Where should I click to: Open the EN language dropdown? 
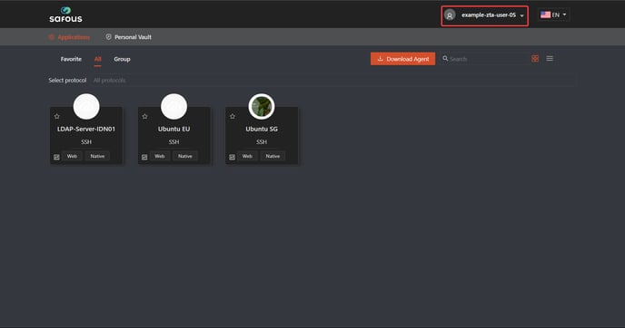(553, 14)
